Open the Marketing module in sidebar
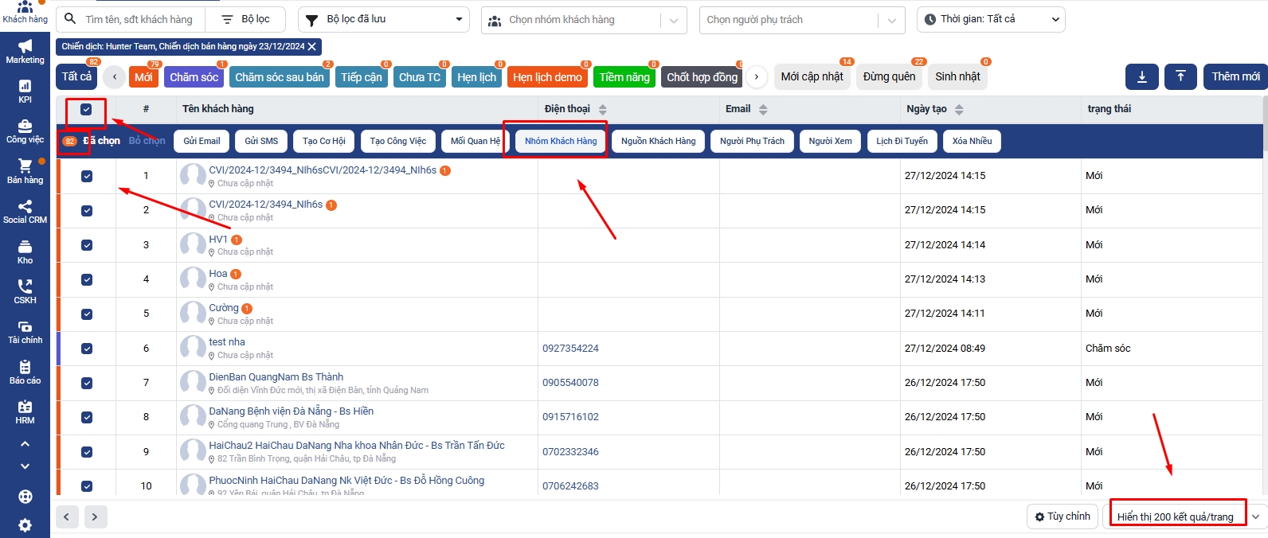Image resolution: width=1268 pixels, height=538 pixels. click(25, 51)
